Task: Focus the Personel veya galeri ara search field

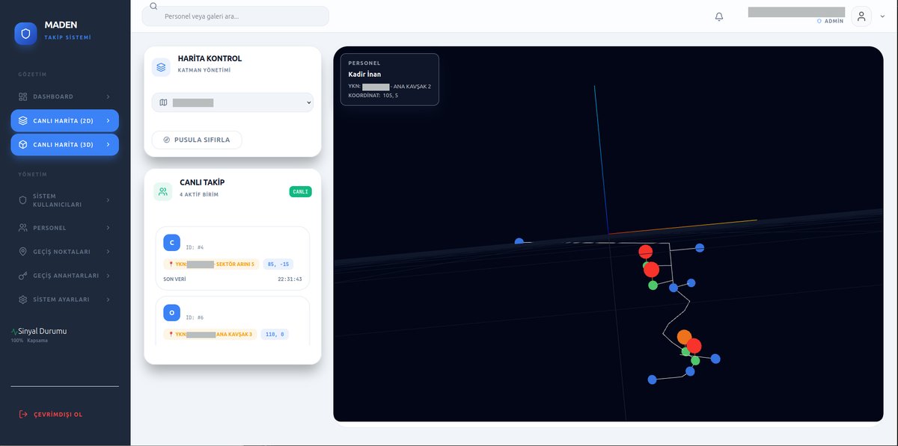Action: pos(235,16)
